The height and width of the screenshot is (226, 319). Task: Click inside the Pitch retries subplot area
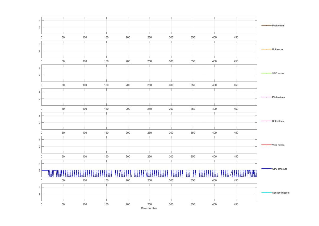(x=149, y=97)
